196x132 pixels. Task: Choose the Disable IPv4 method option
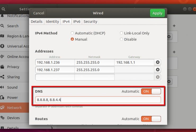(122, 39)
